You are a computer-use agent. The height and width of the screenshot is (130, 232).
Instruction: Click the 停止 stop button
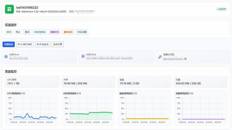coord(18,32)
